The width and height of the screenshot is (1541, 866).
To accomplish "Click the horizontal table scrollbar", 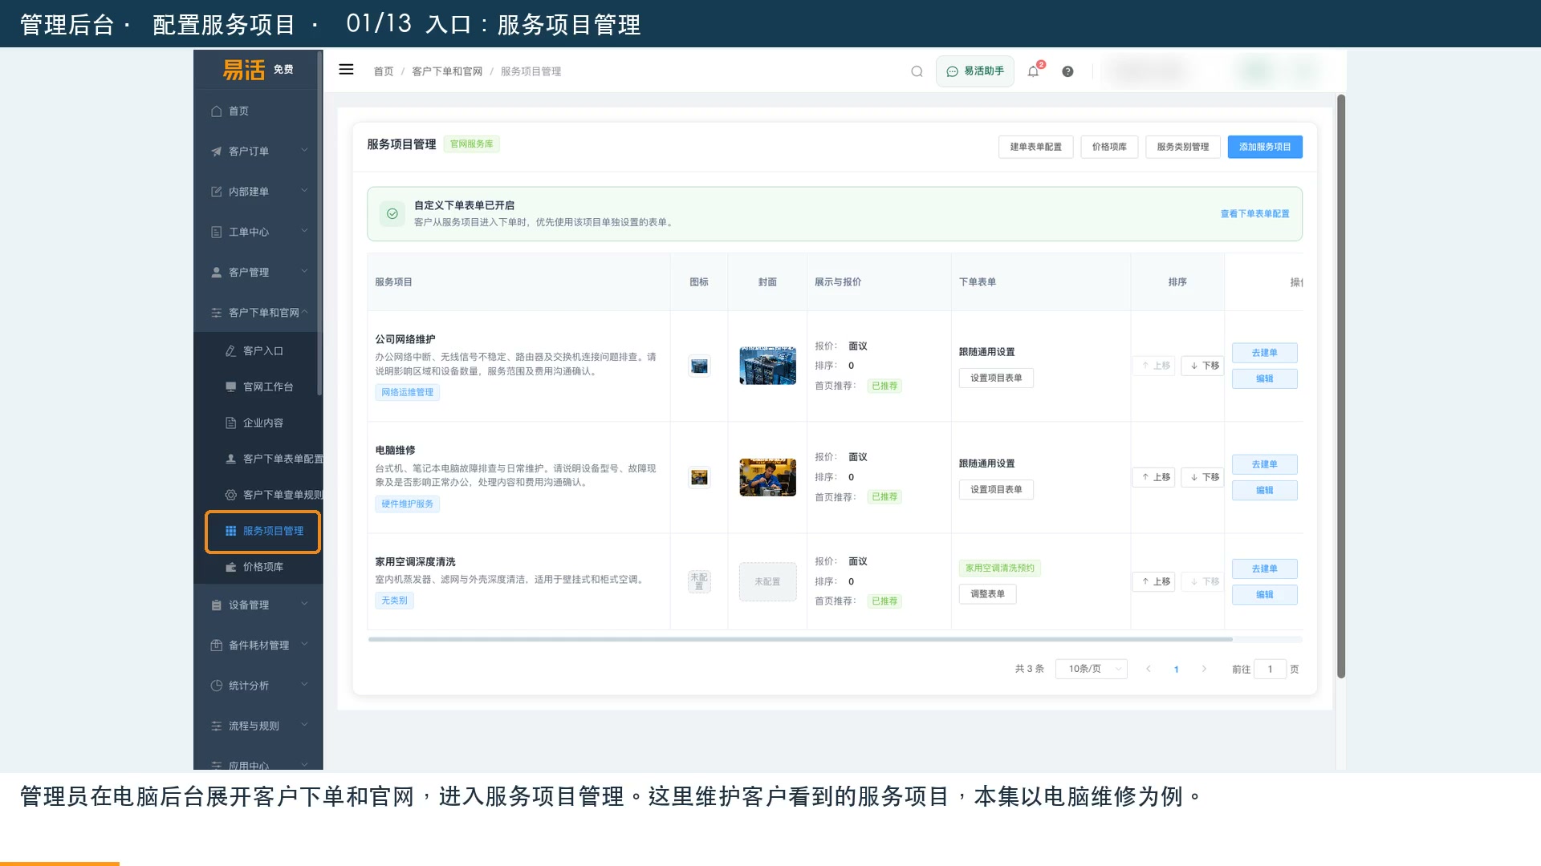I will [800, 640].
